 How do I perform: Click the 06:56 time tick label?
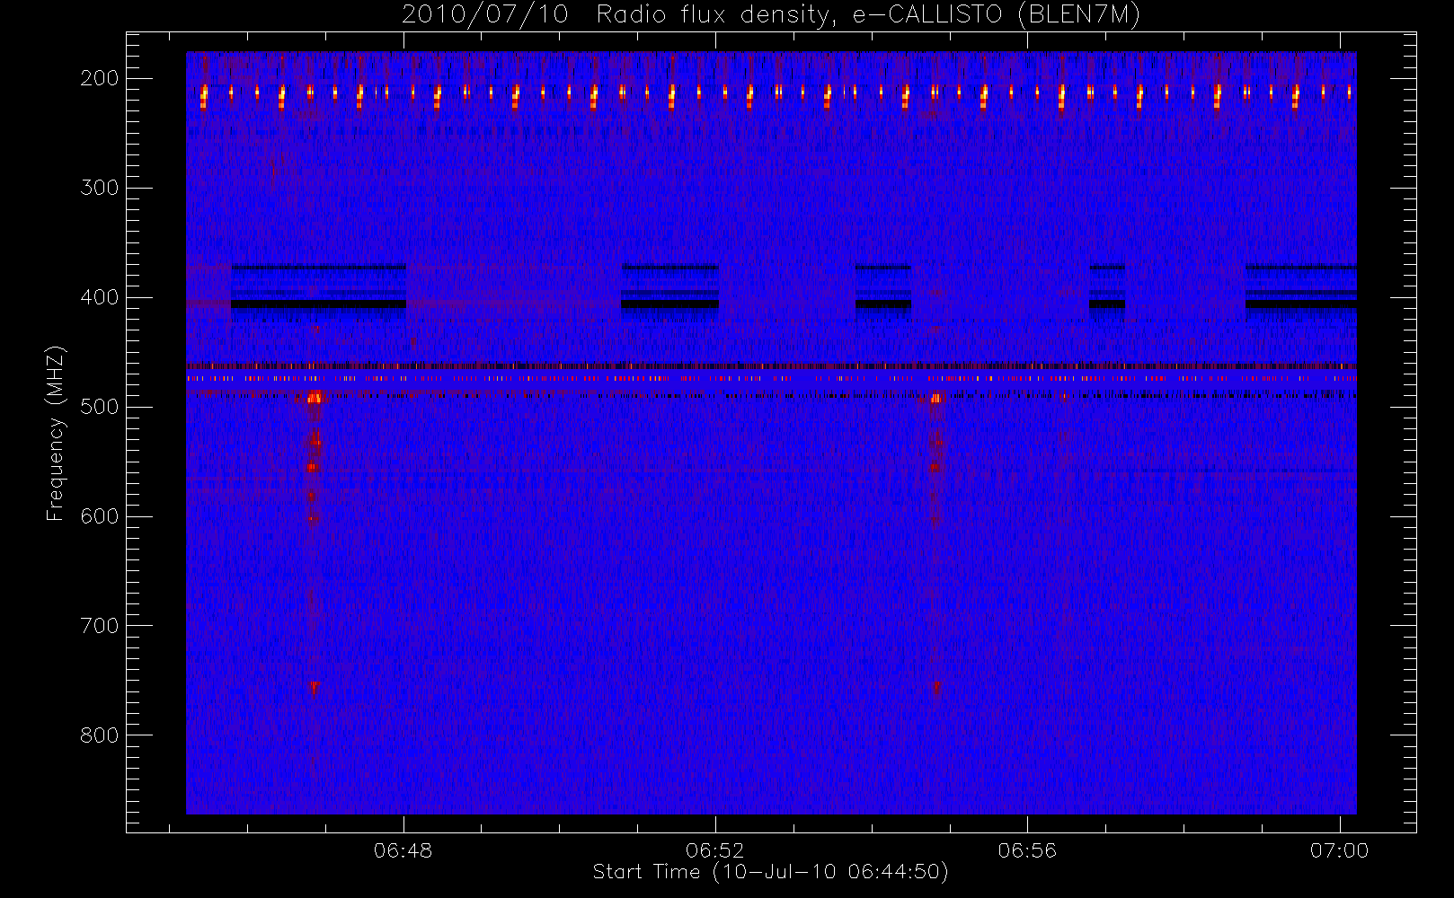[x=1027, y=850]
